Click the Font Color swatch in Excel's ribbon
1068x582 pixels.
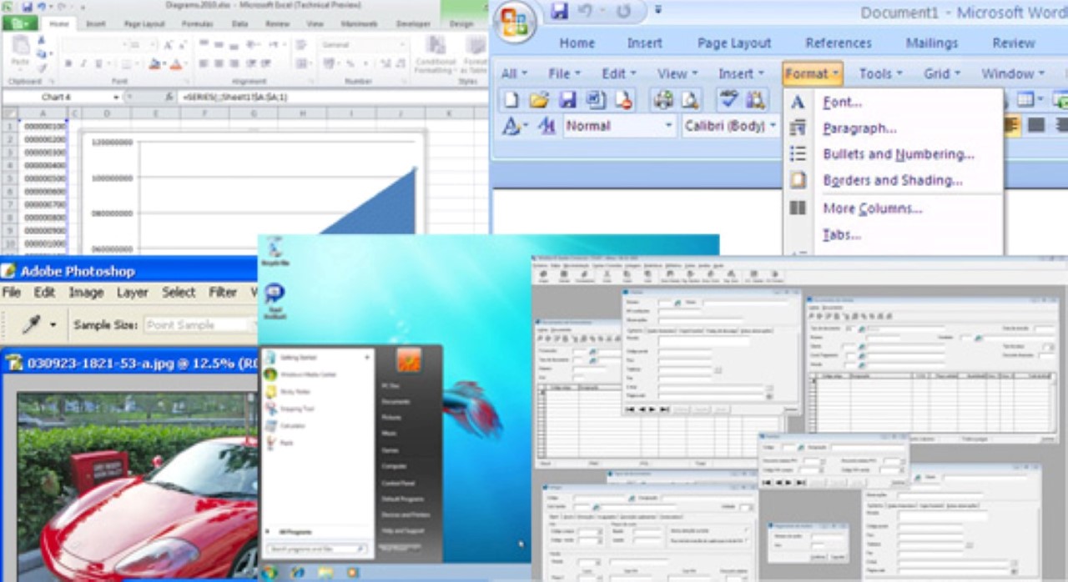click(175, 62)
